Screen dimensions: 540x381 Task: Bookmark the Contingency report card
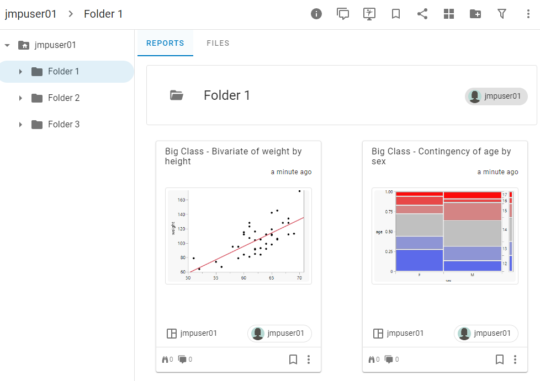click(500, 359)
